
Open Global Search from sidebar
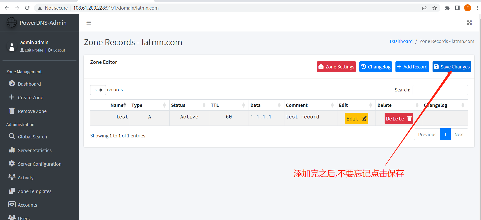(x=32, y=137)
